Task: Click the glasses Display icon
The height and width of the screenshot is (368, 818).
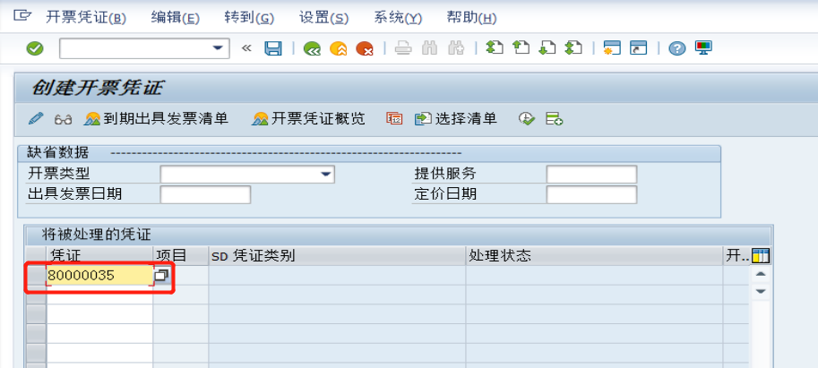Action: click(x=63, y=119)
